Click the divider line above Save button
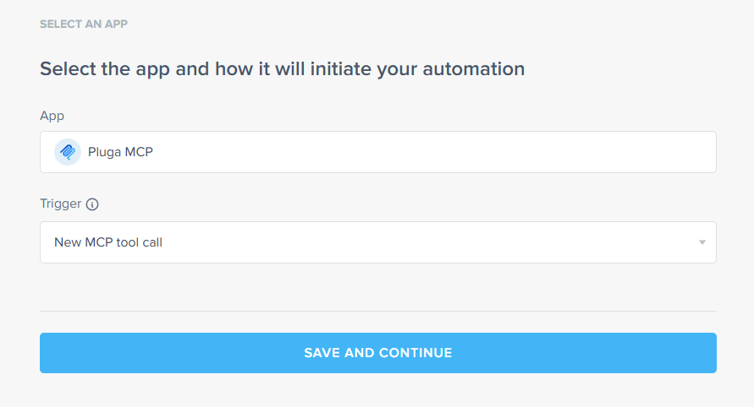The image size is (754, 407). (x=378, y=311)
